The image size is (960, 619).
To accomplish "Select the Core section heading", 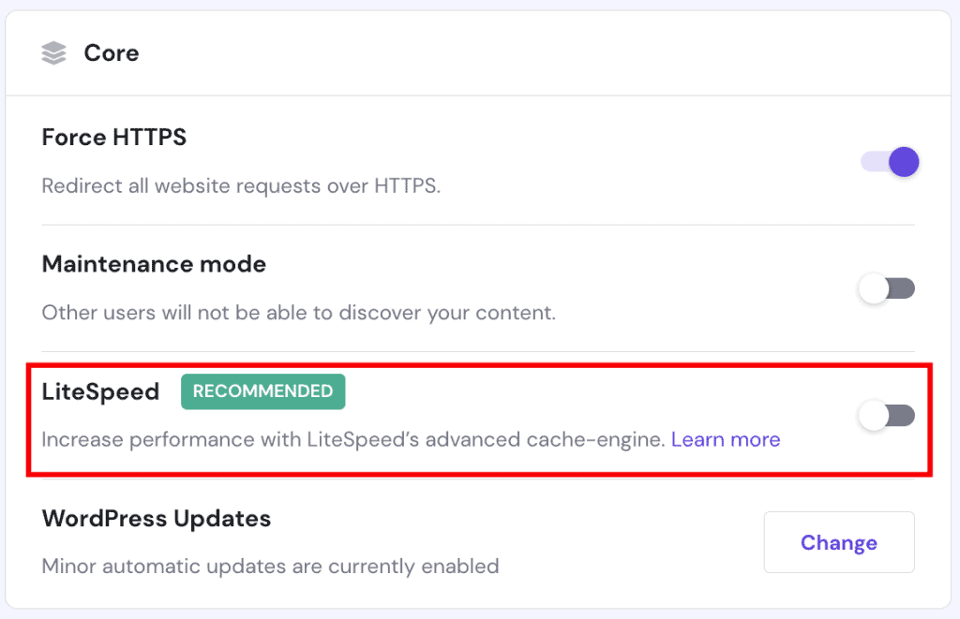I will [112, 53].
